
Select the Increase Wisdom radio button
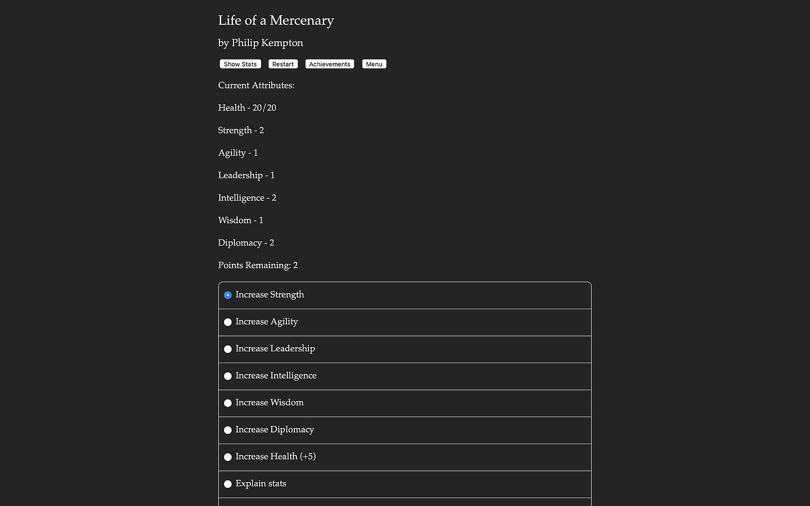[228, 403]
